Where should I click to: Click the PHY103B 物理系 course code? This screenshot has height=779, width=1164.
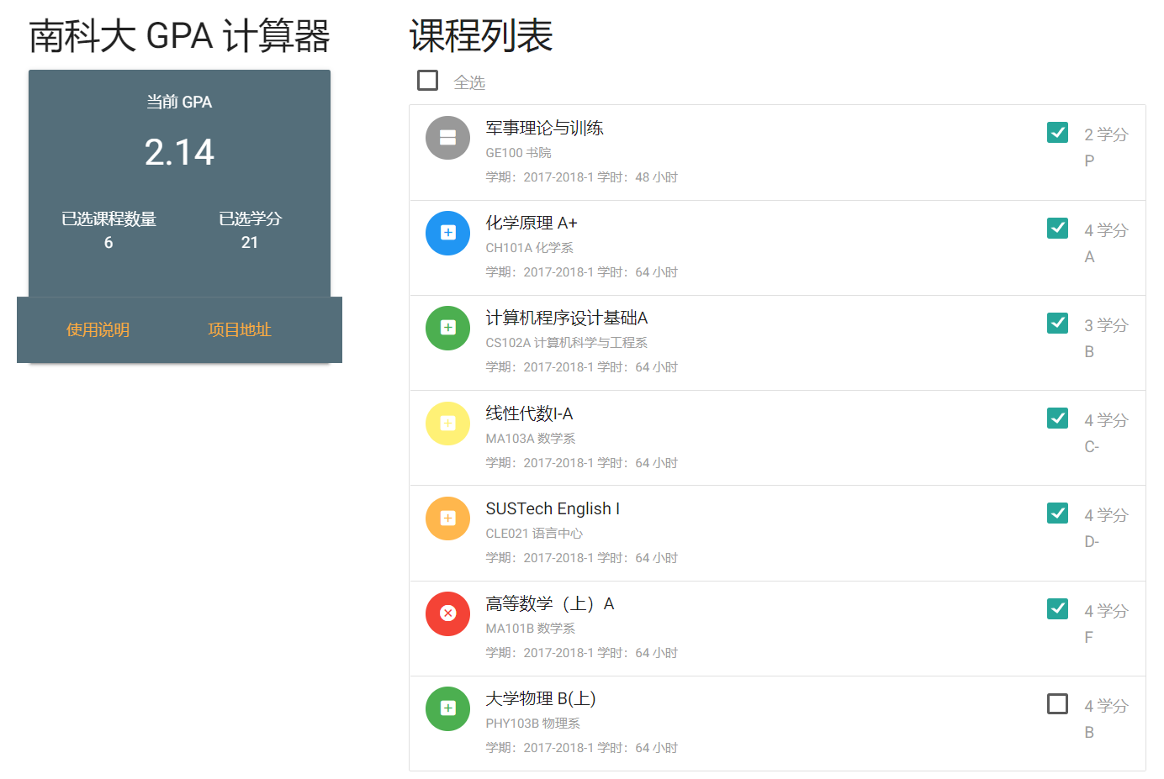tap(532, 724)
